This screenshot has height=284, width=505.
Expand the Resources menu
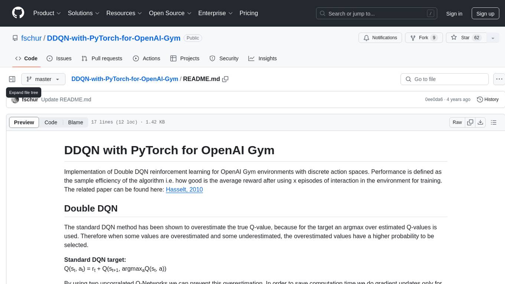tap(124, 13)
